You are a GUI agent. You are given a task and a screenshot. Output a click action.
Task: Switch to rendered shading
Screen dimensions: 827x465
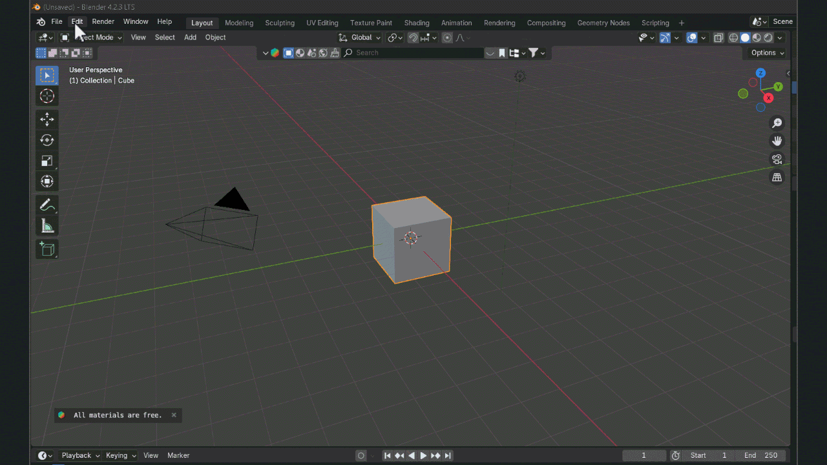coord(768,37)
